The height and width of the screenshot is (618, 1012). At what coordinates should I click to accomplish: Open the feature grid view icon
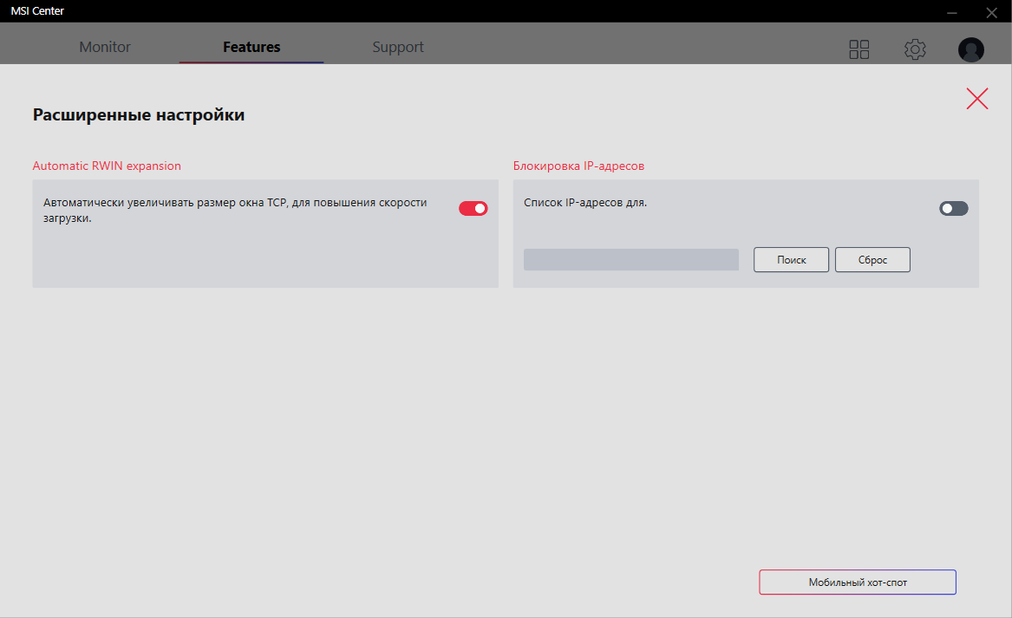tap(859, 49)
